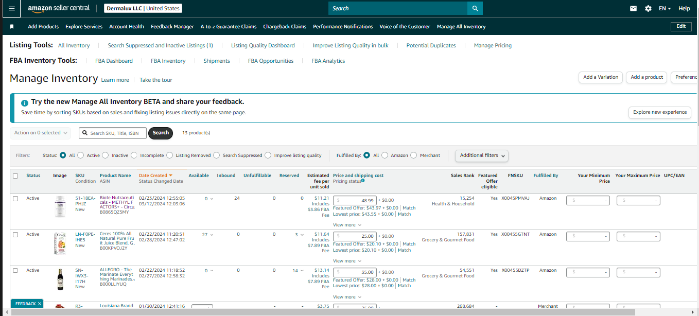Go to Voice of the Customer
The height and width of the screenshot is (316, 699).
pos(405,27)
